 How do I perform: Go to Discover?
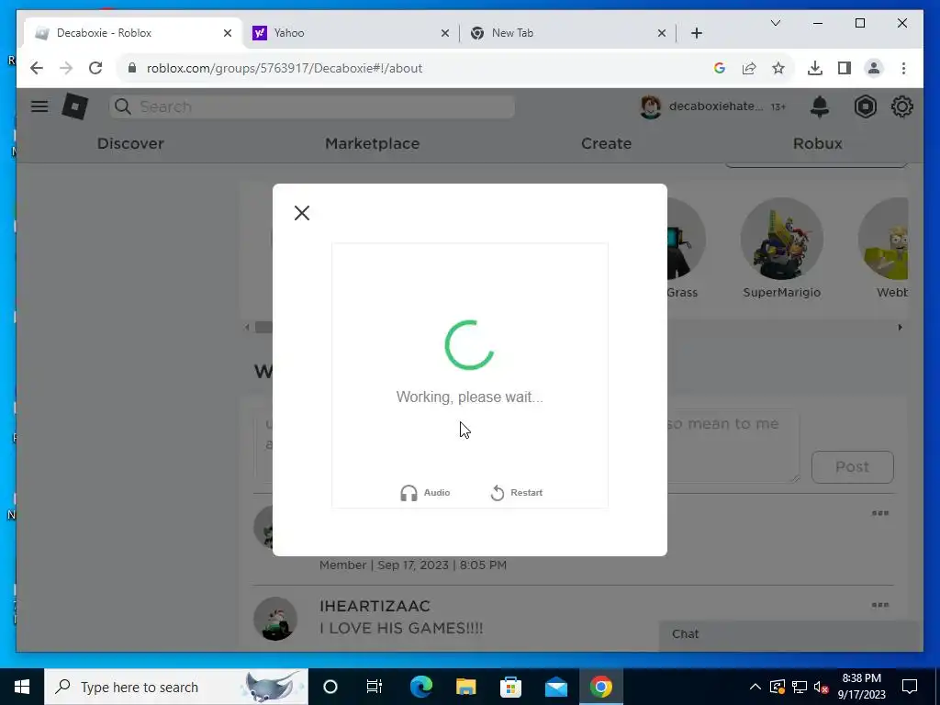pos(130,143)
